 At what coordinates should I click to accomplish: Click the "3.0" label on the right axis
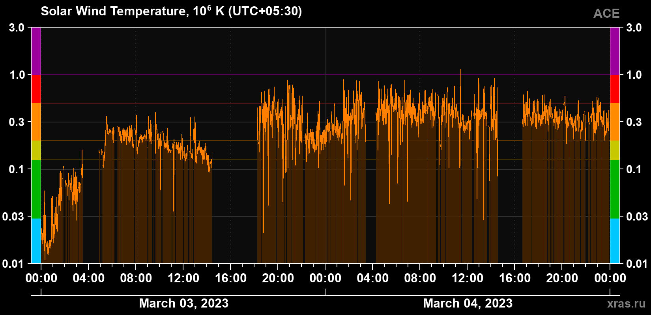click(x=634, y=28)
